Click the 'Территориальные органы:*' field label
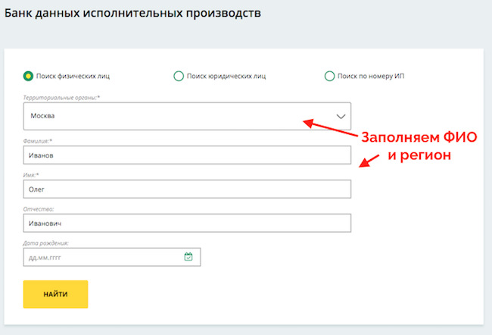This screenshot has height=335, width=492. tap(61, 98)
